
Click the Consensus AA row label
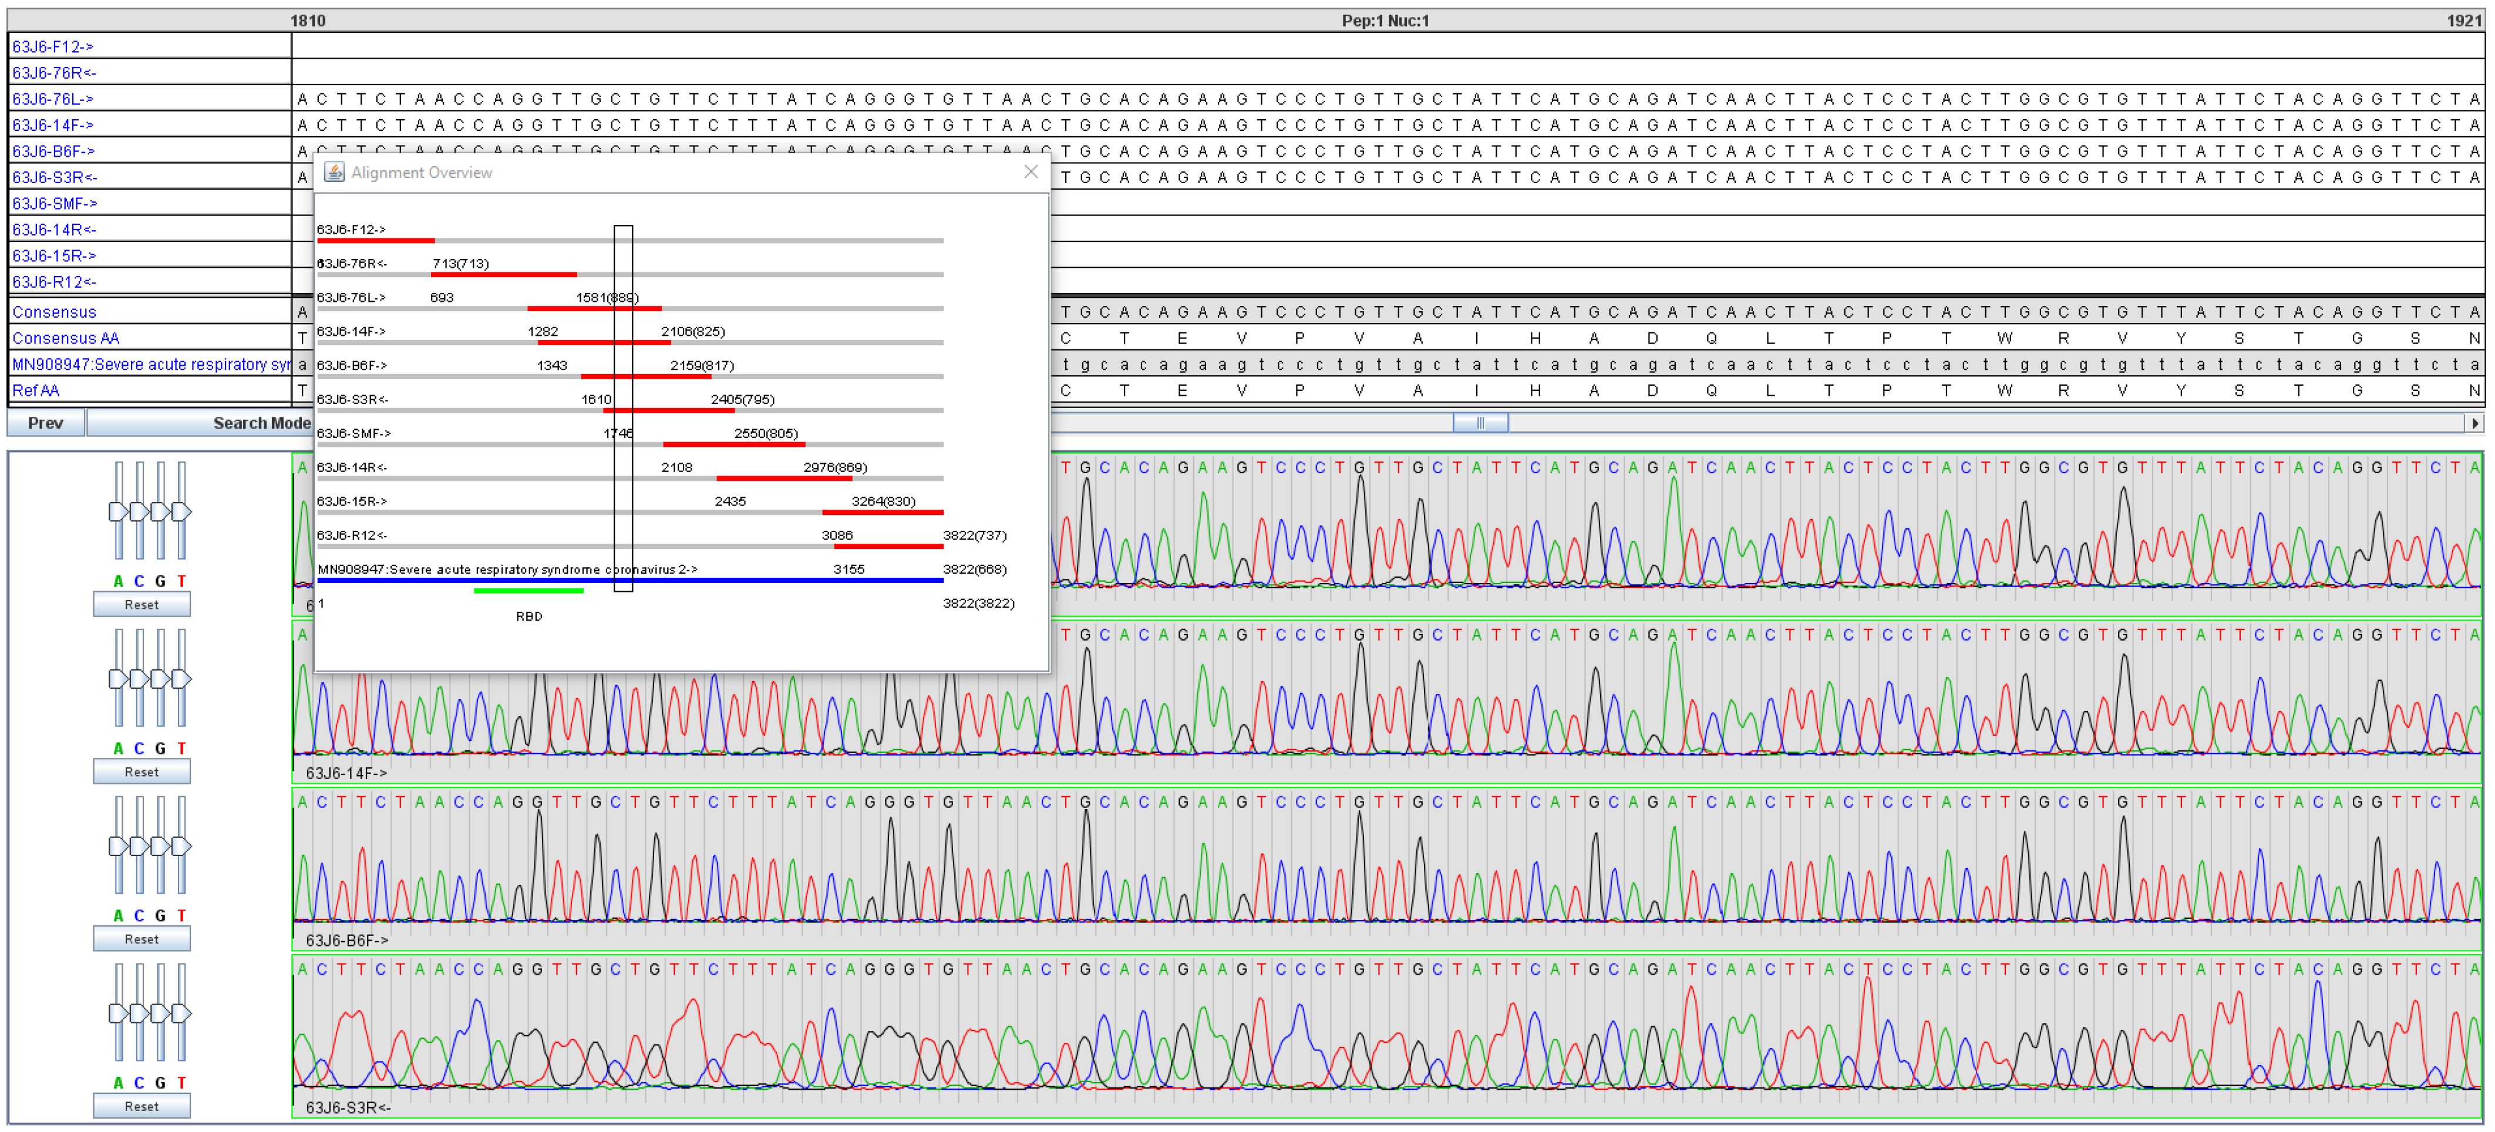click(65, 338)
